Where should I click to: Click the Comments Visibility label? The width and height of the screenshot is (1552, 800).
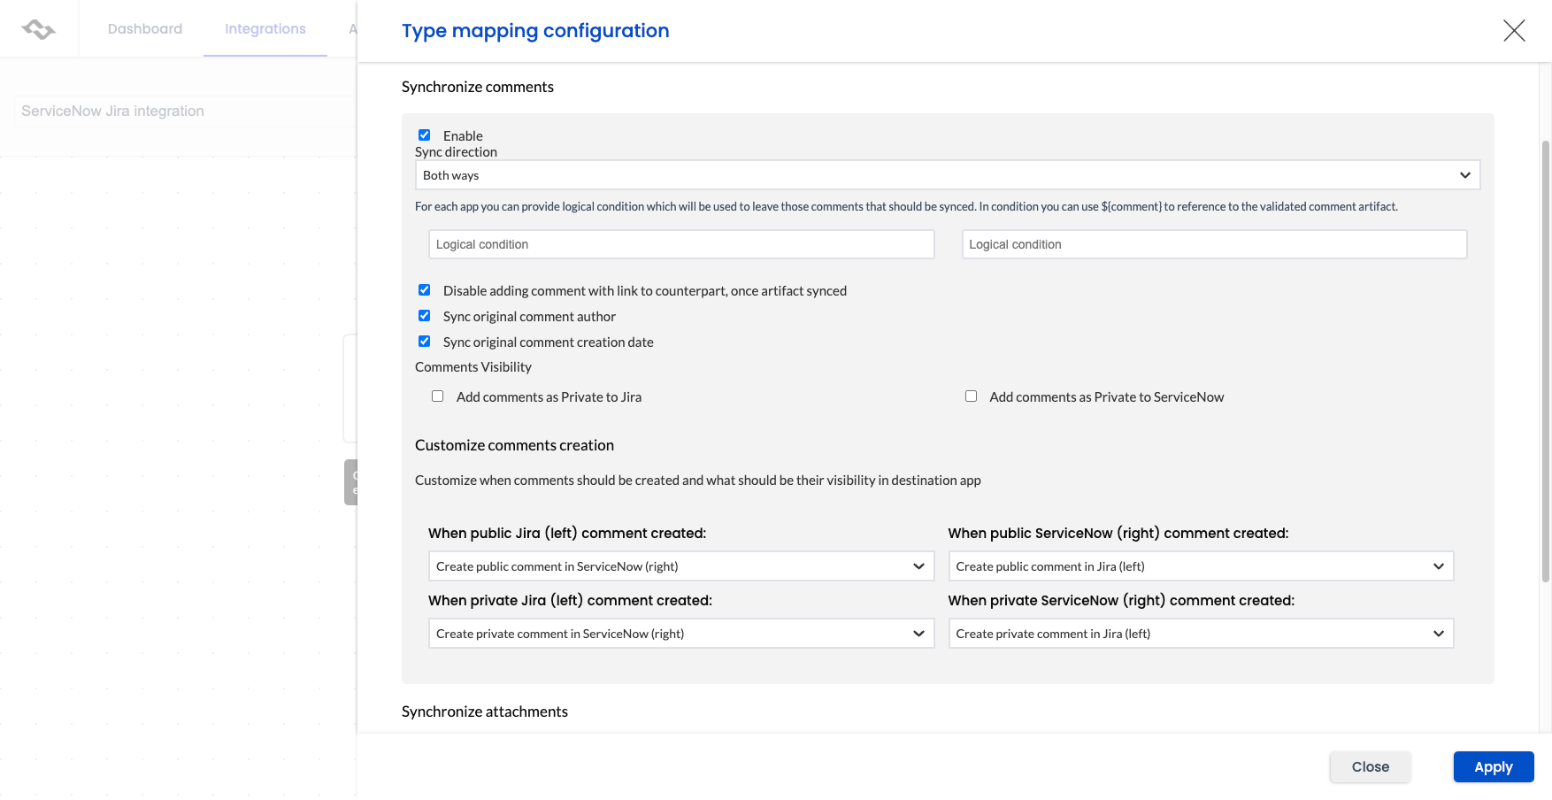[473, 367]
